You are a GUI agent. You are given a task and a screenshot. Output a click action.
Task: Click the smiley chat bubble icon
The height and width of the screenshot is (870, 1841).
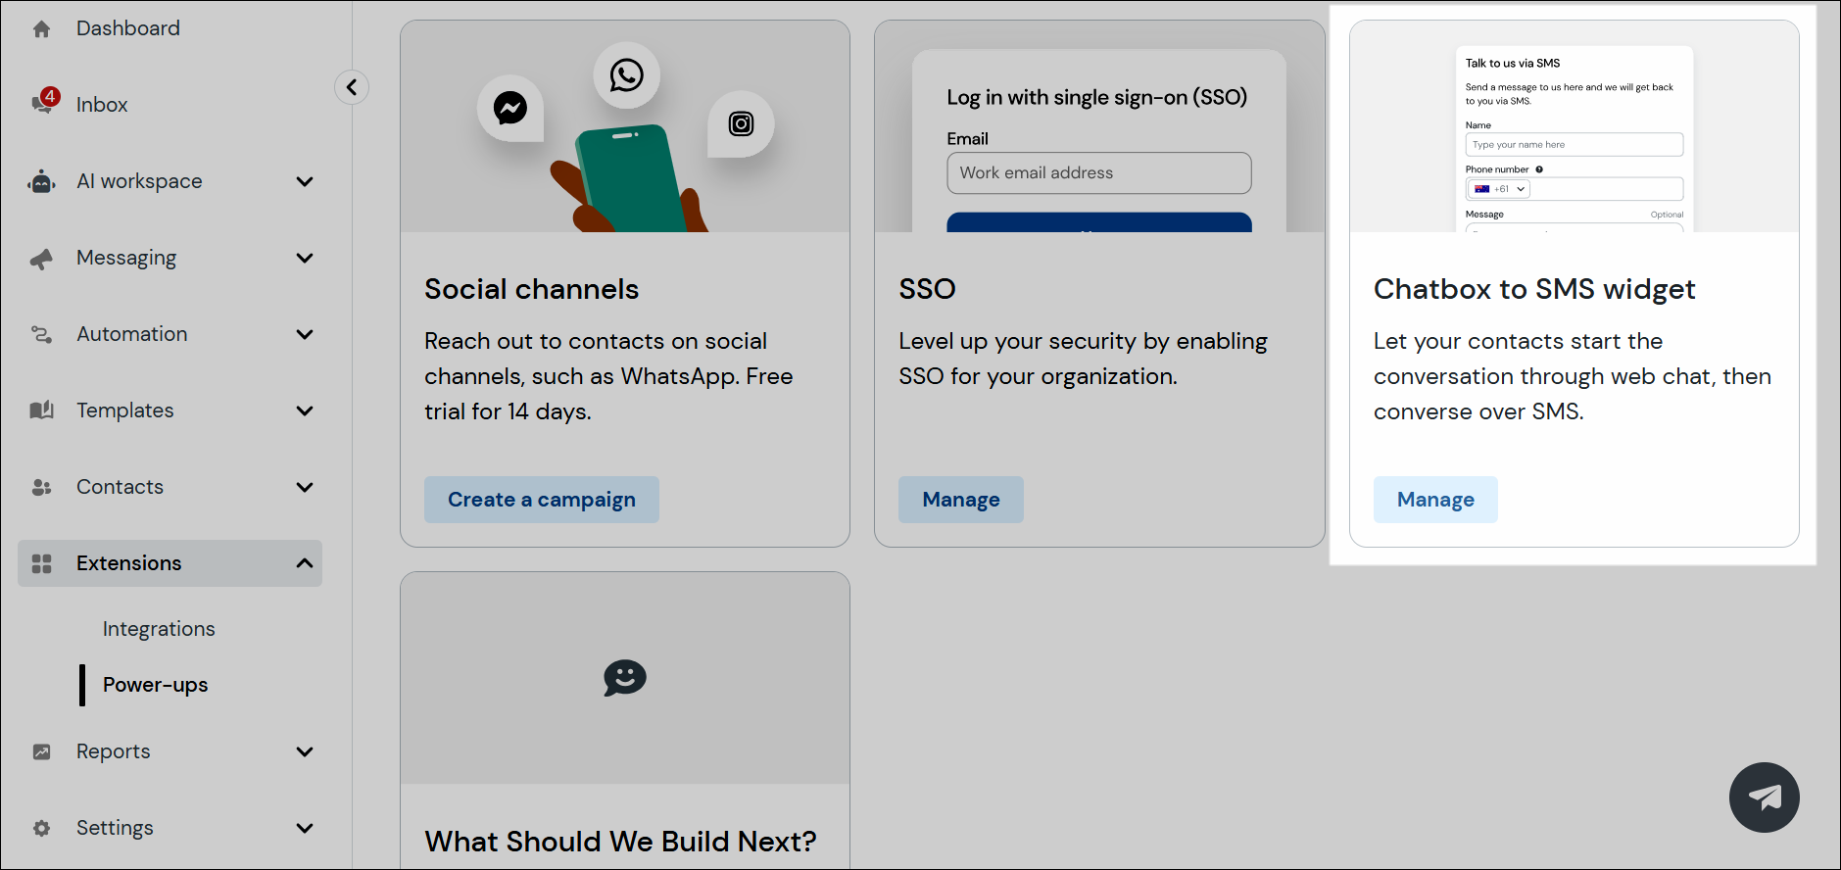[x=625, y=678]
